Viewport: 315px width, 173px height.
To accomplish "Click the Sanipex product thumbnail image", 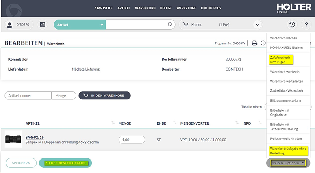I will (13, 139).
